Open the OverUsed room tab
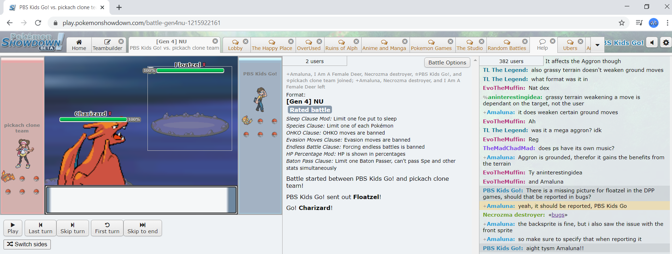The image size is (672, 254). point(309,45)
